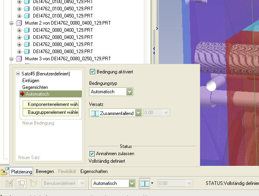The height and width of the screenshot is (196, 259).
Task: Click the 3D dragger toggle icon
Action: pyautogui.click(x=33, y=183)
